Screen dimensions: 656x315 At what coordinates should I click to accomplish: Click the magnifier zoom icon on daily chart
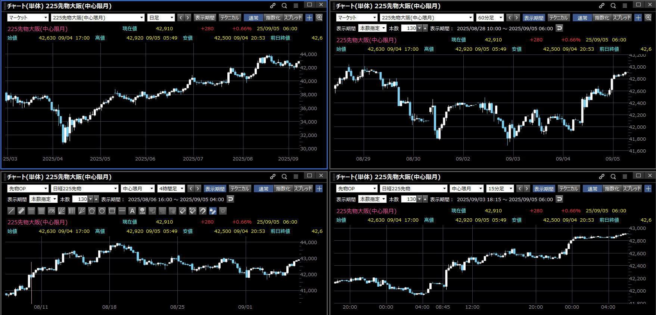[x=319, y=18]
